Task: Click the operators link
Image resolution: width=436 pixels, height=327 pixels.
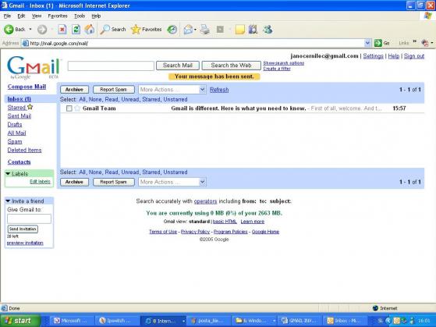Action: click(x=205, y=201)
